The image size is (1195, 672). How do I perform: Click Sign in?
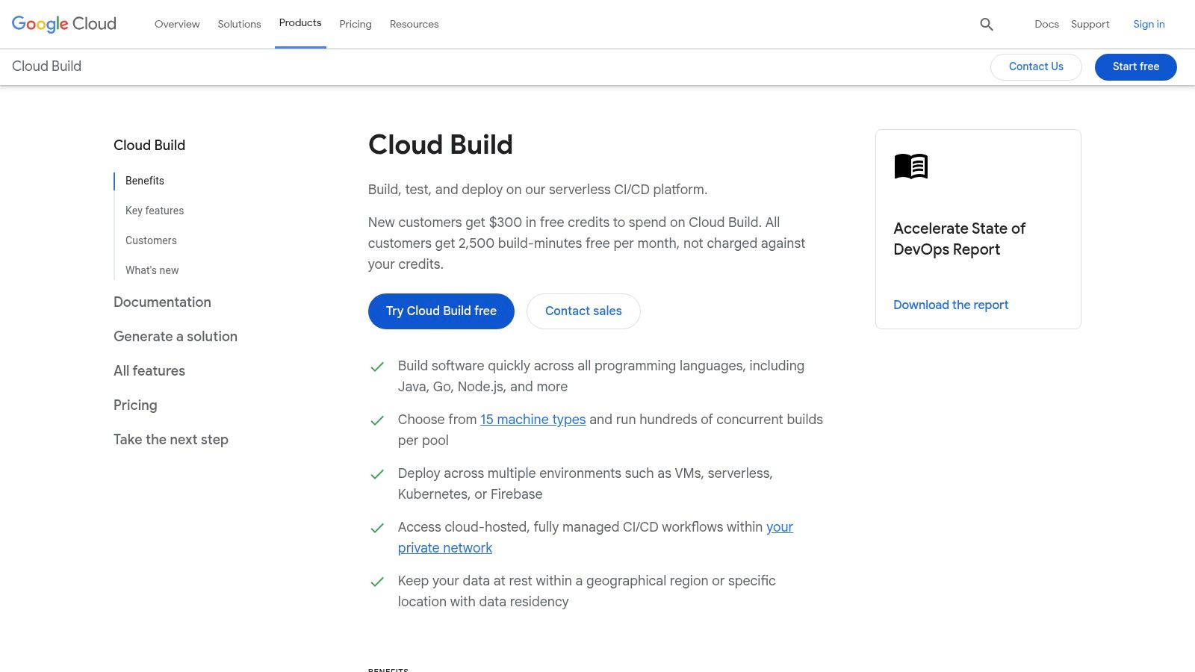pyautogui.click(x=1149, y=24)
